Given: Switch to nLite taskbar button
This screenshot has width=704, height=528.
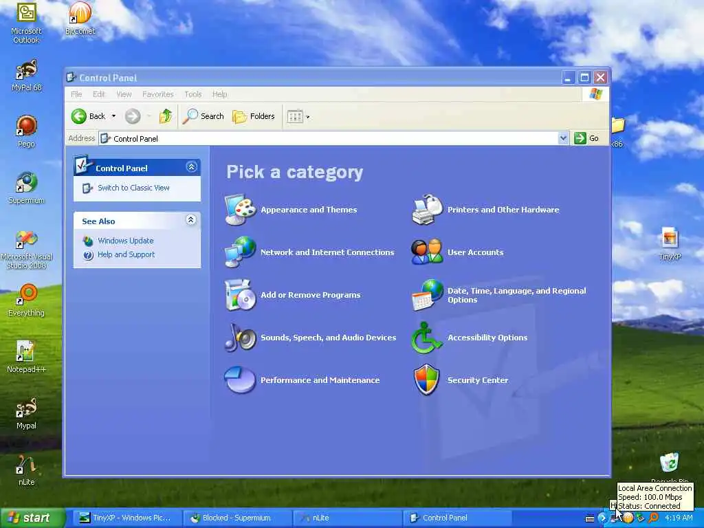Looking at the screenshot, I should [x=346, y=518].
